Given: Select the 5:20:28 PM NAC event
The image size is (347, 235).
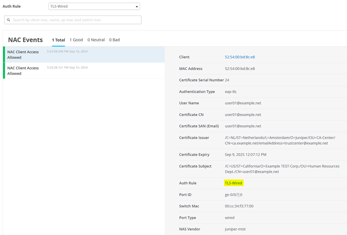Looking at the screenshot, I should pyautogui.click(x=84, y=71).
